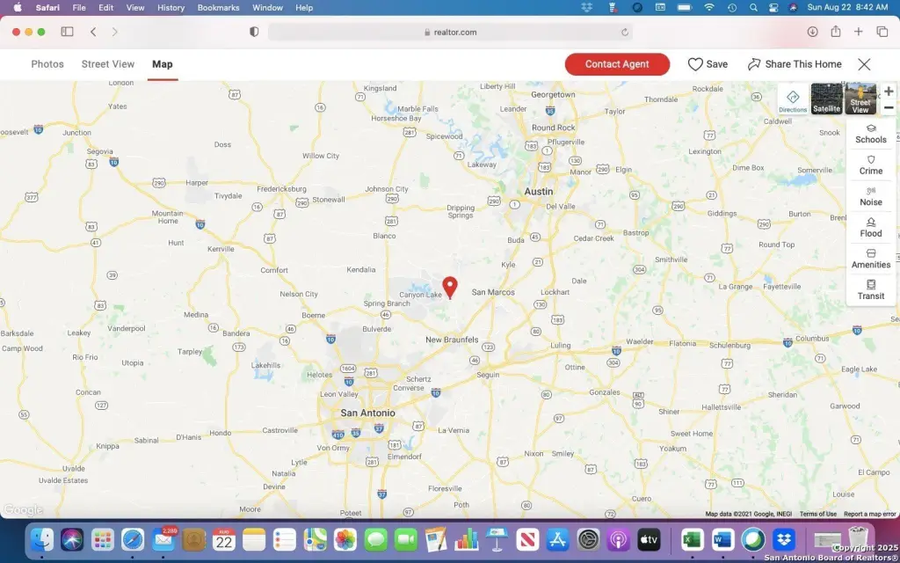
Task: Reload the page in Safari
Action: [x=625, y=32]
